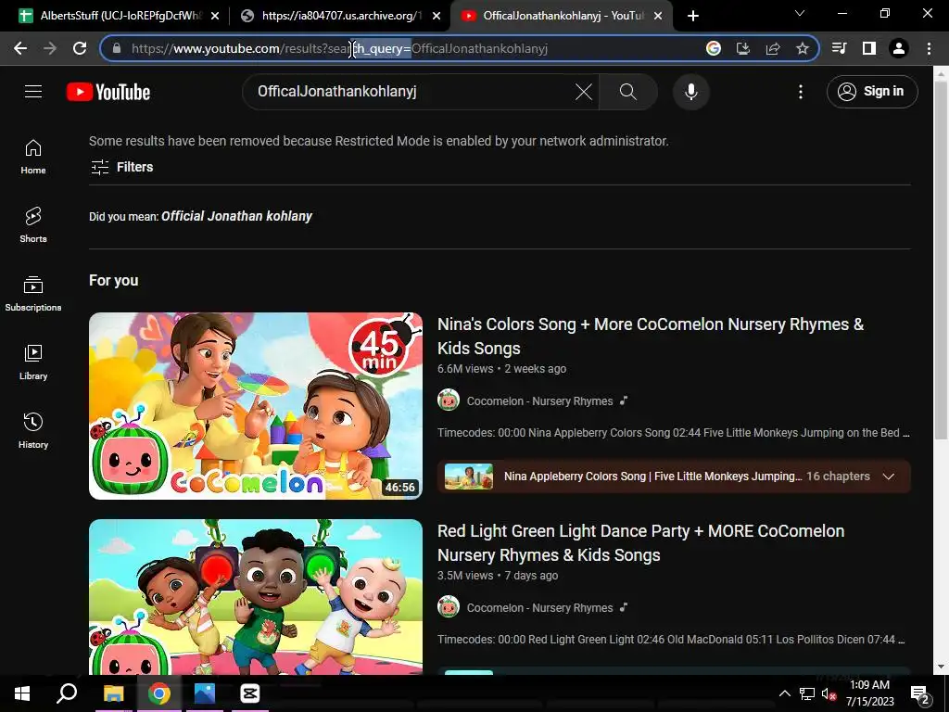Click the Chrome taskbar icon
This screenshot has width=949, height=712.
pos(159,693)
